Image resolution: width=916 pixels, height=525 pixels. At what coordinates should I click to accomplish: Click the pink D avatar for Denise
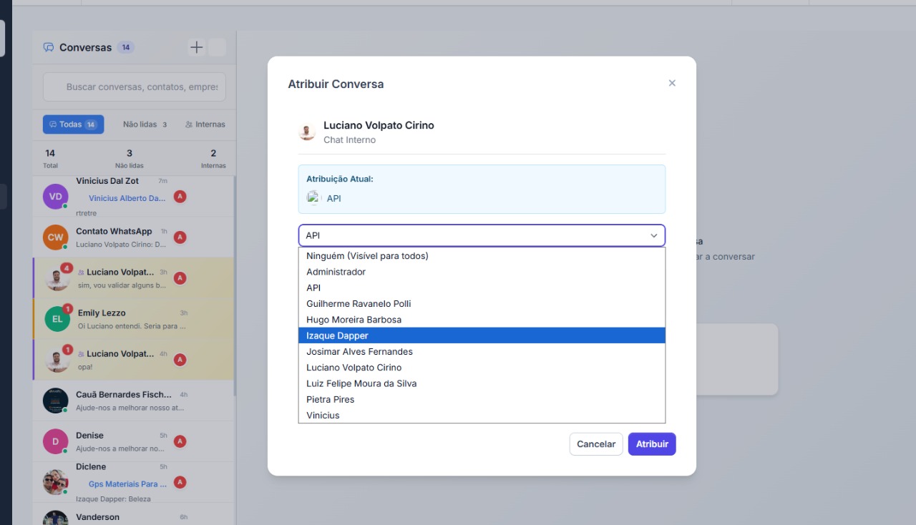click(x=55, y=441)
